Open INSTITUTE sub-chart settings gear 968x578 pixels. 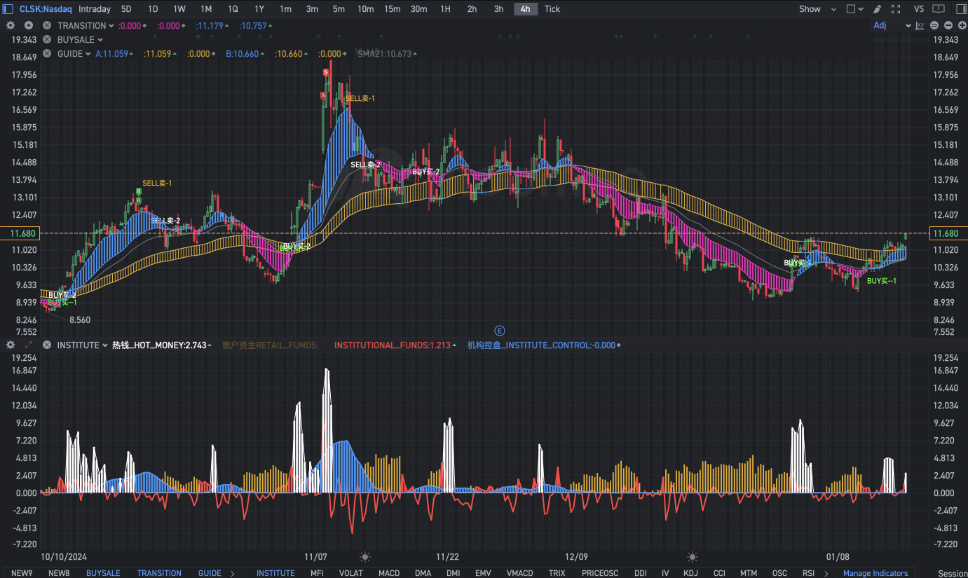[x=11, y=345]
